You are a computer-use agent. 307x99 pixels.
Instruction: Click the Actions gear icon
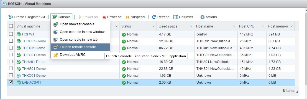(203, 17)
